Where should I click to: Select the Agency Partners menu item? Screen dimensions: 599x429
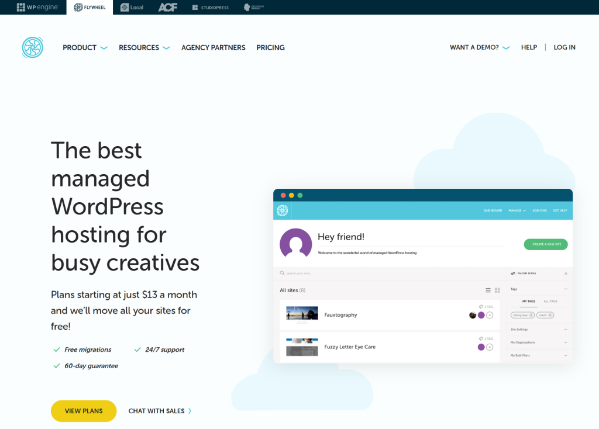pyautogui.click(x=213, y=47)
